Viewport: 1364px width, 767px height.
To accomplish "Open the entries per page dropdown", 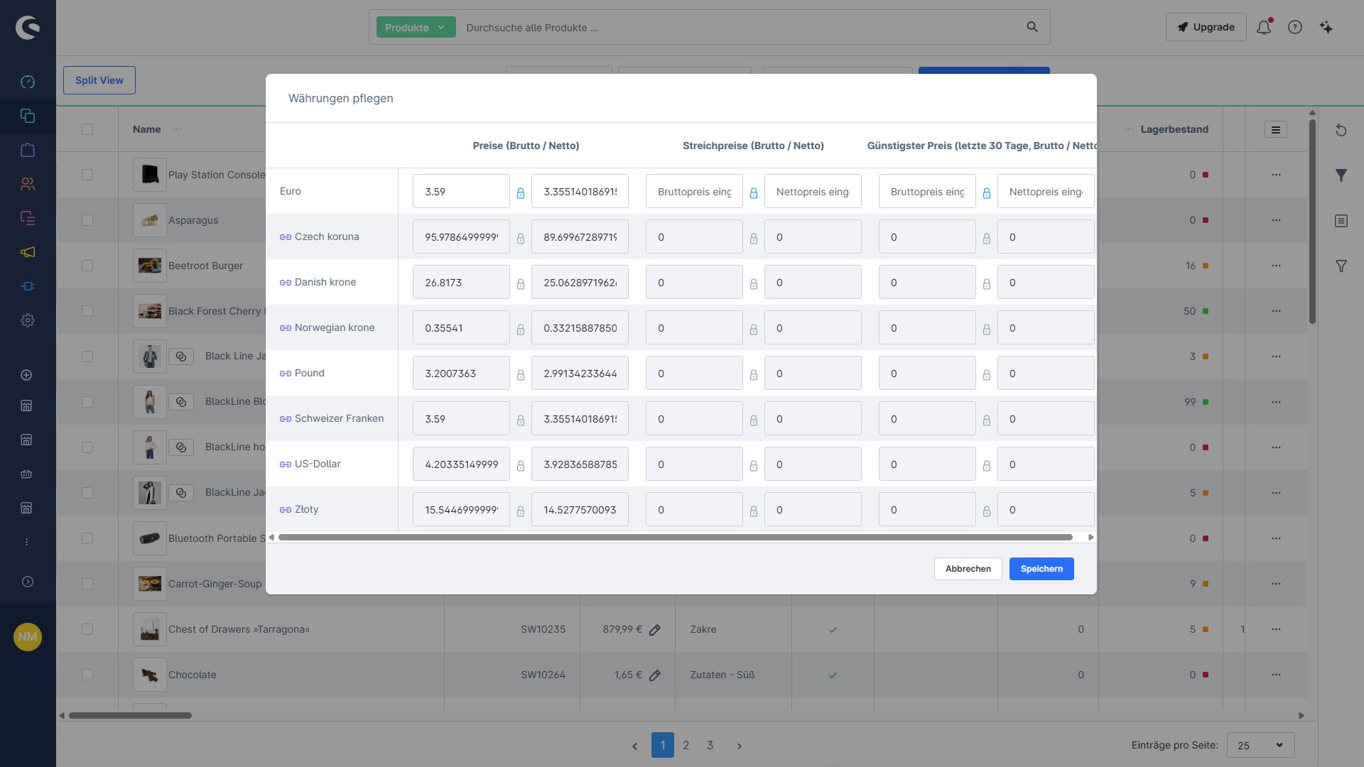I will click(1260, 745).
